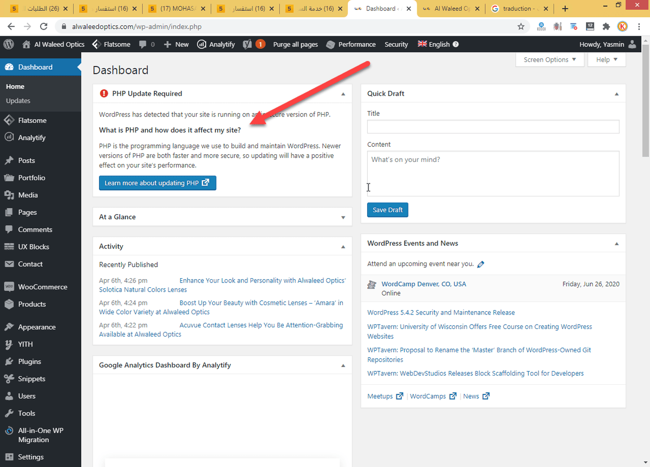650x467 pixels.
Task: Open the WordCamps link
Action: tap(433, 396)
